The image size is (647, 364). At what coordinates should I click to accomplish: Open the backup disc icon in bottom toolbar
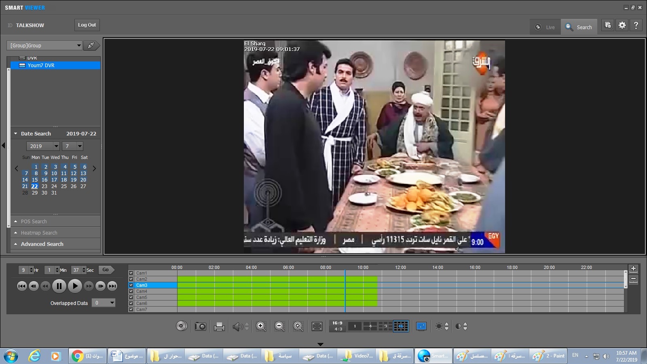tap(182, 326)
